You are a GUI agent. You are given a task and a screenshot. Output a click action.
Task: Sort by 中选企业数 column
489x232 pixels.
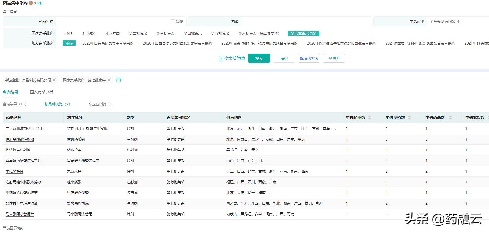pos(370,118)
